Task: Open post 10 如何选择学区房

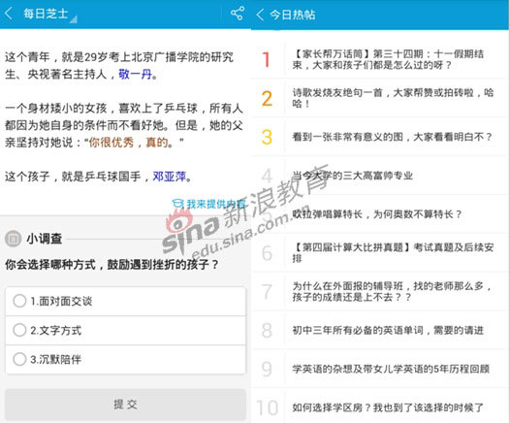Action: point(380,407)
